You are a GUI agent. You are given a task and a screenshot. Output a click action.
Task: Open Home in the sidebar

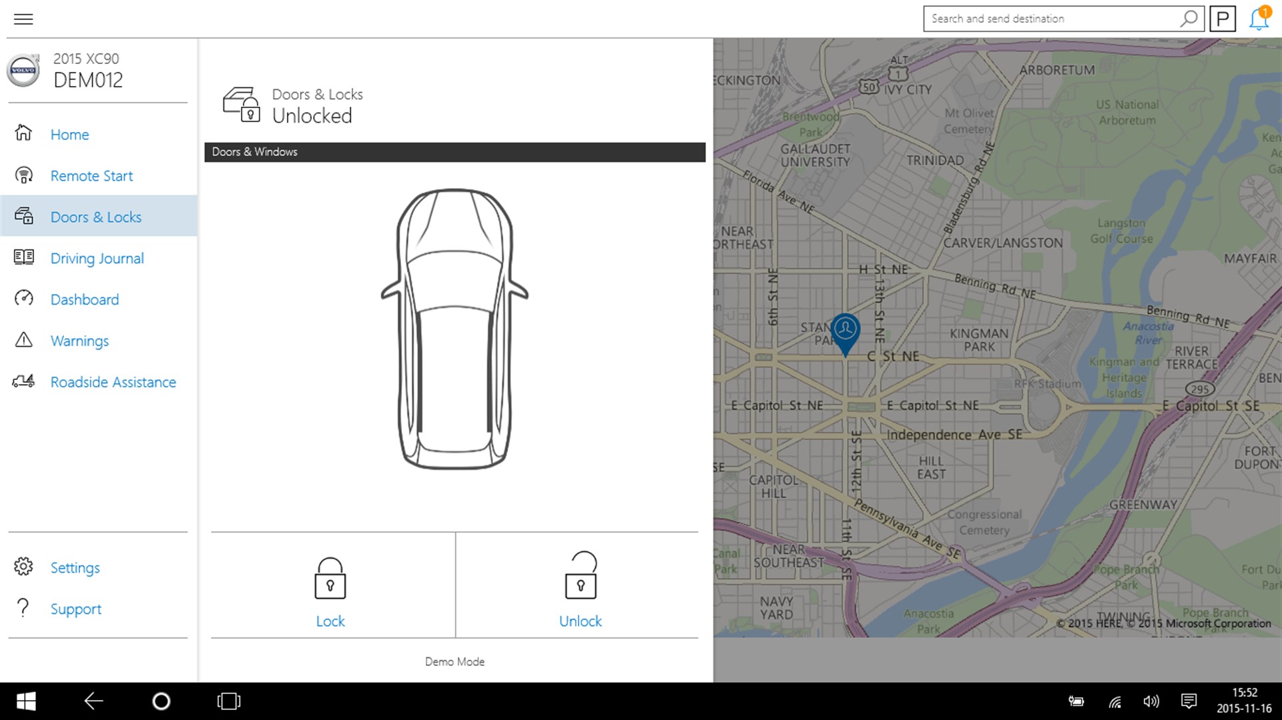coord(69,135)
